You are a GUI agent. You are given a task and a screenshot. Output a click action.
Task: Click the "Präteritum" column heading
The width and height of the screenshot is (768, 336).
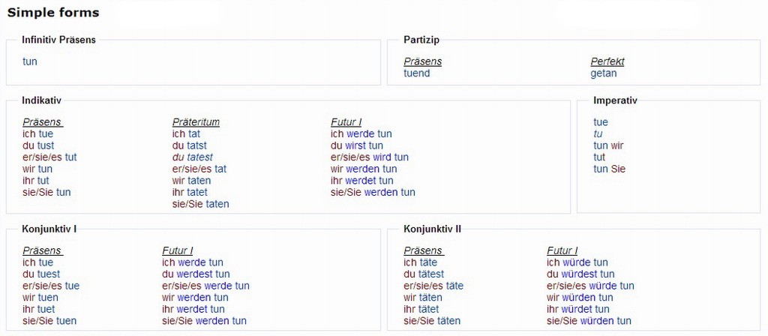pyautogui.click(x=196, y=122)
